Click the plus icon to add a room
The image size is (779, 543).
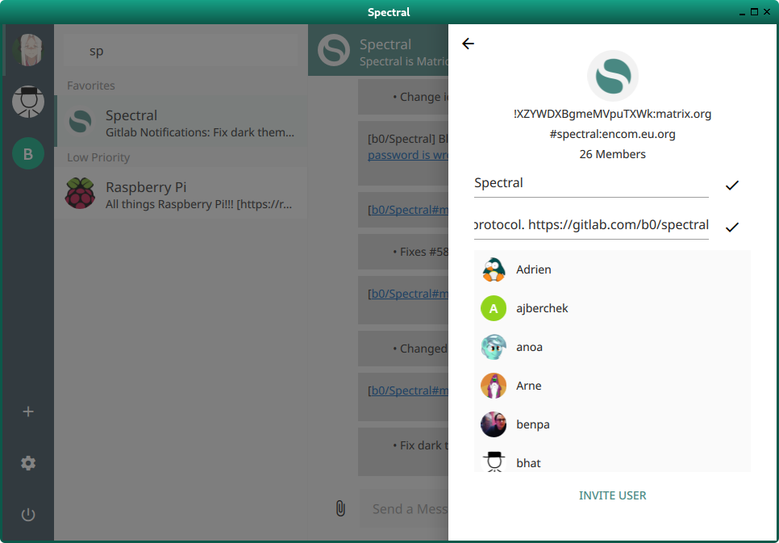point(28,412)
